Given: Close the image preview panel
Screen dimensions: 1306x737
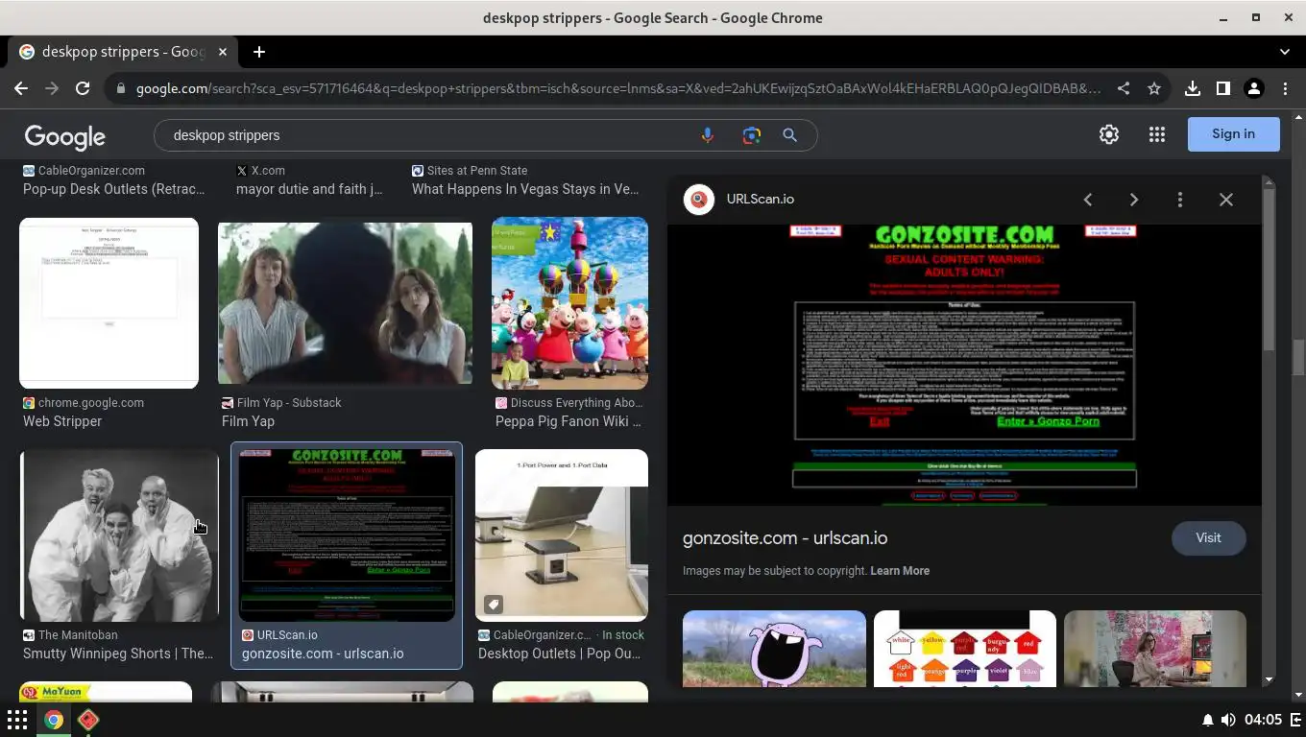Looking at the screenshot, I should click(x=1226, y=200).
